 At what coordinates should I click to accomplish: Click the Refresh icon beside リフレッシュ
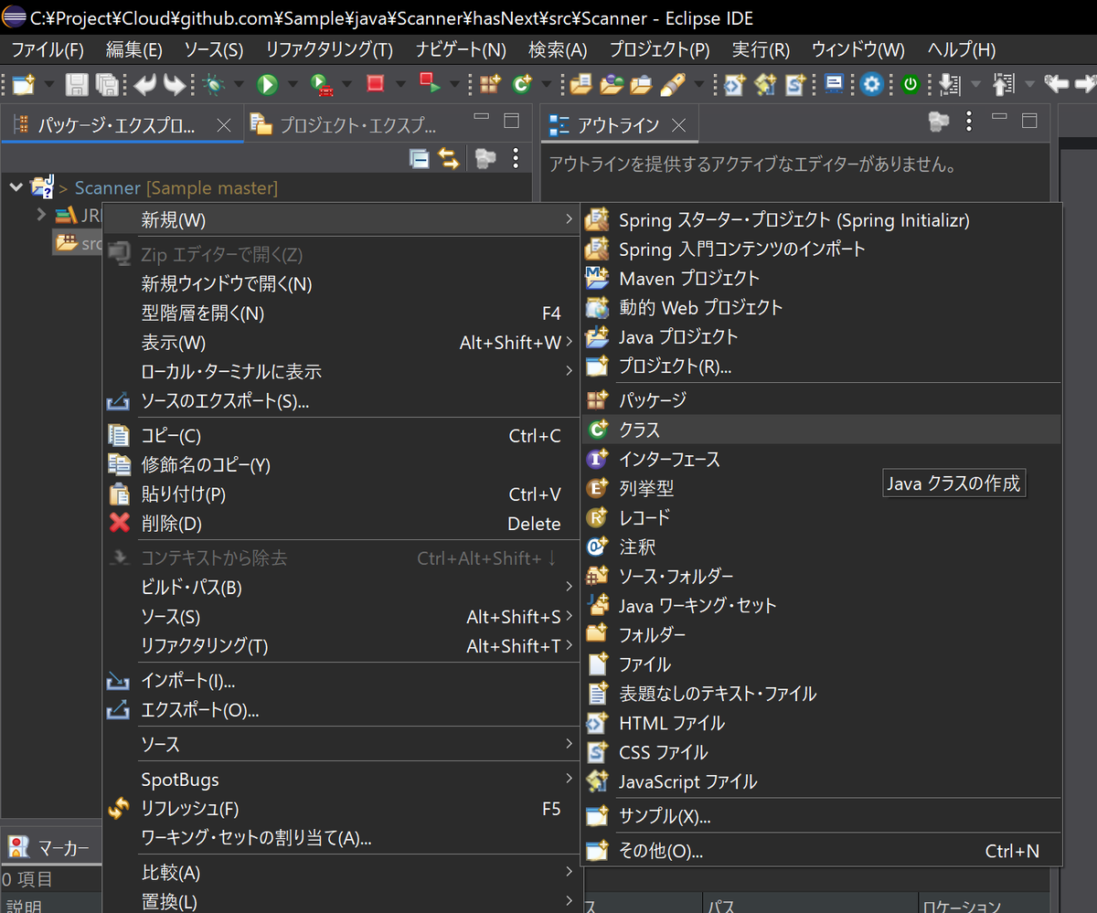coord(120,809)
